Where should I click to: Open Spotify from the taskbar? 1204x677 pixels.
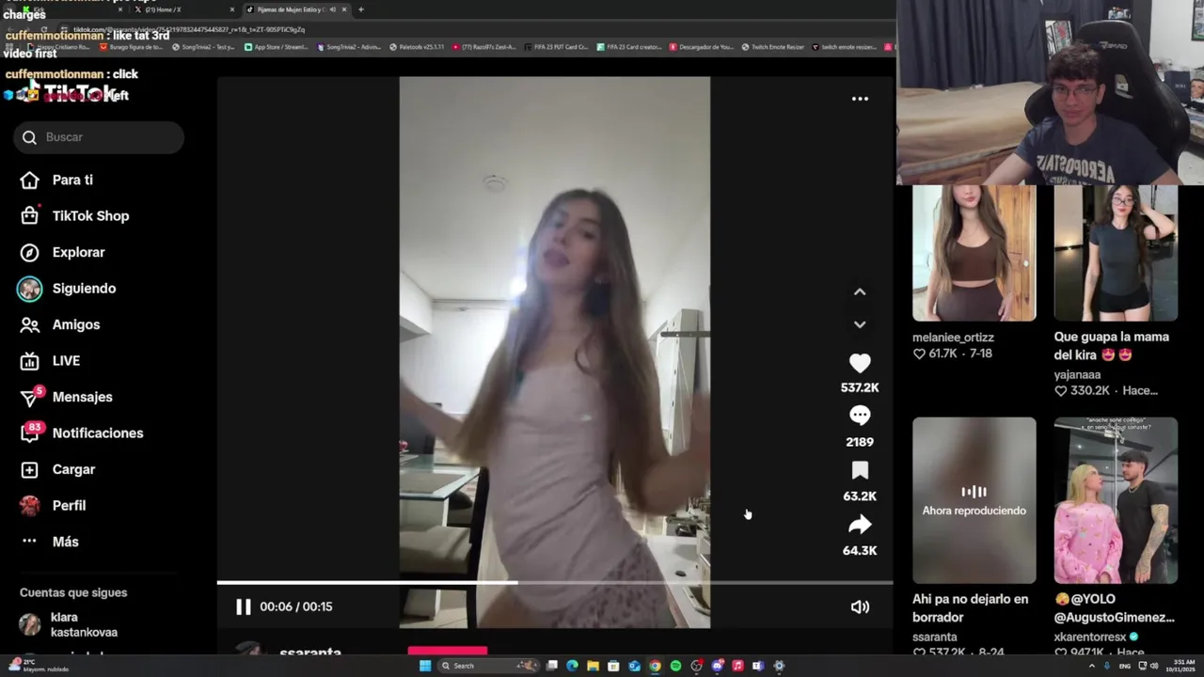(x=675, y=666)
